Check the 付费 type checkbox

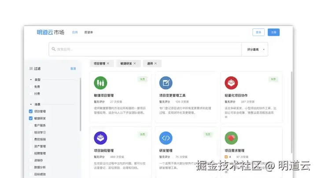click(31, 94)
